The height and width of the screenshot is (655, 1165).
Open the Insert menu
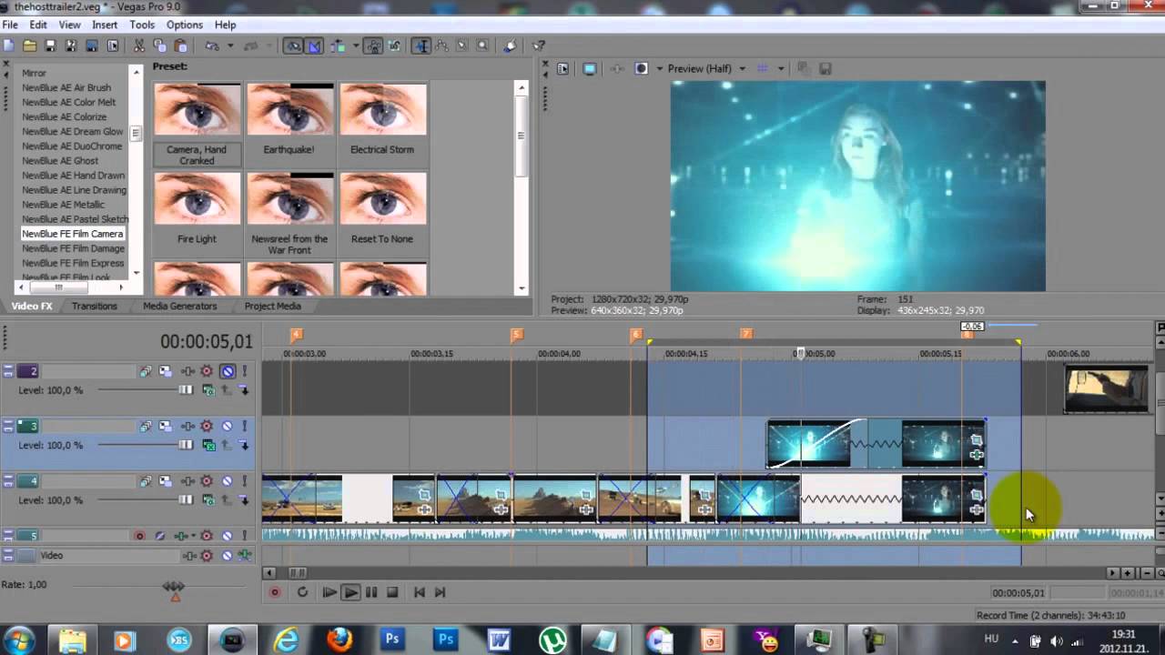tap(105, 25)
